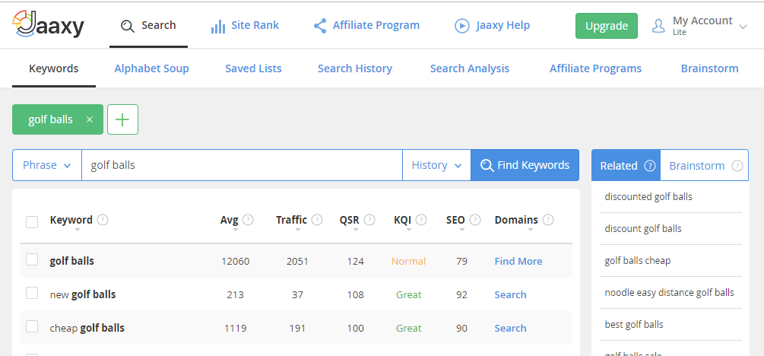Check the cheap golf balls row checkbox
Image resolution: width=764 pixels, height=356 pixels.
(32, 327)
